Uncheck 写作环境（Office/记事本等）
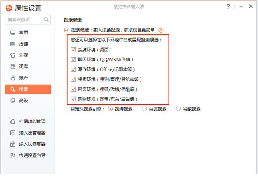 (x=73, y=70)
